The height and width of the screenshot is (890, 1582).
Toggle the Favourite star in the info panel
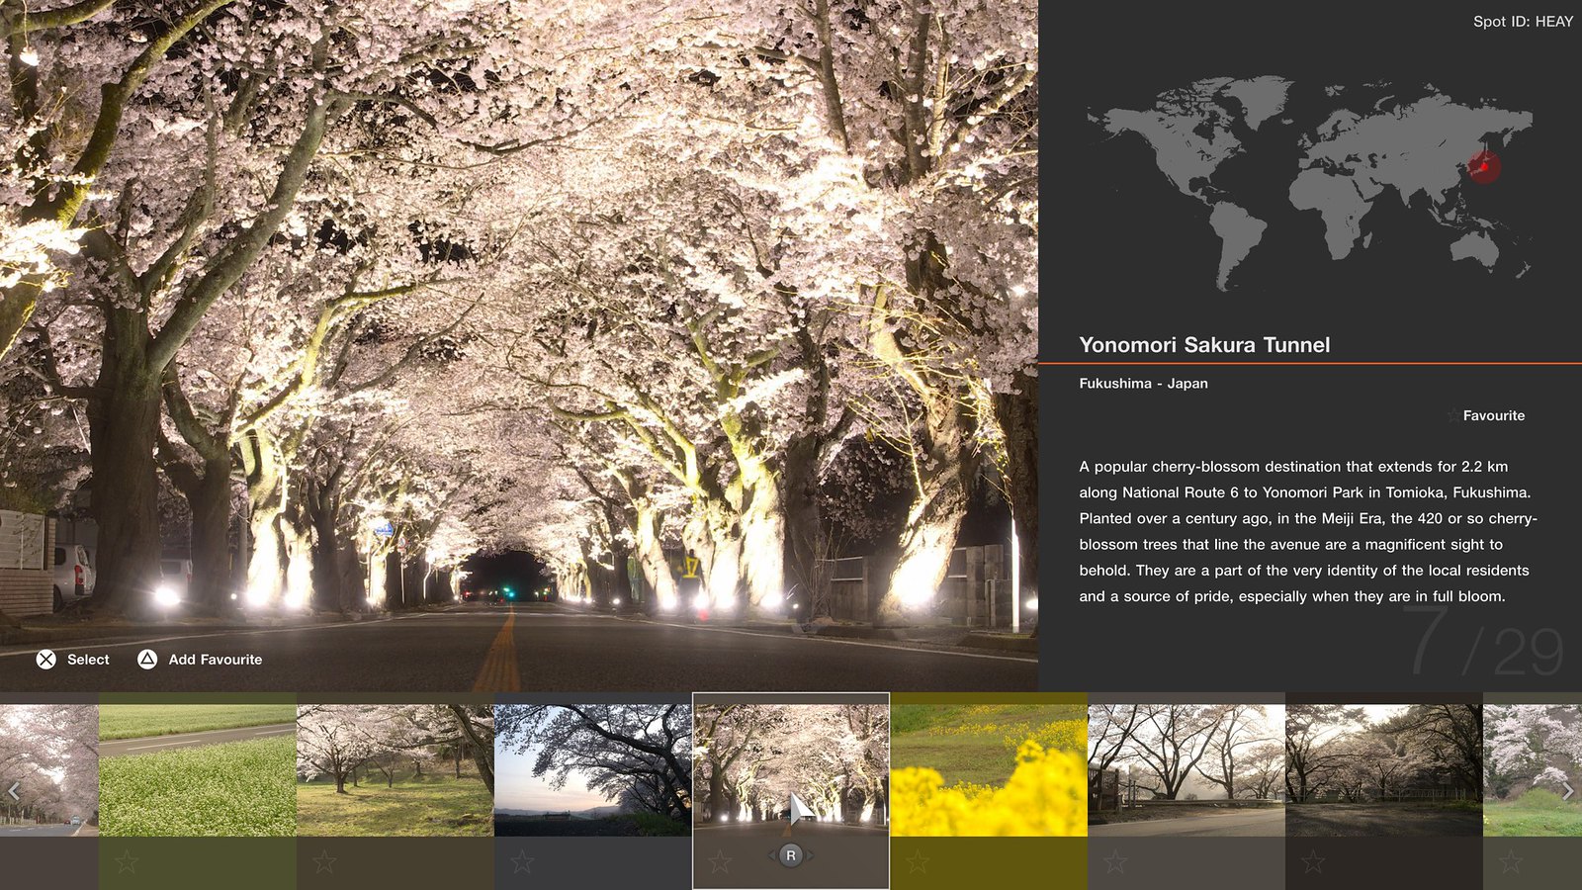click(1453, 416)
